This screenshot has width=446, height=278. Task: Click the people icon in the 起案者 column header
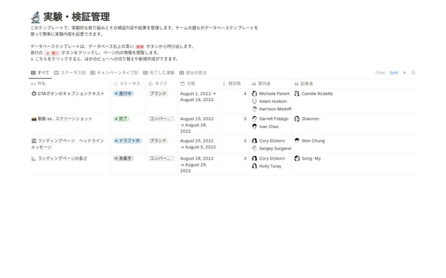(296, 84)
